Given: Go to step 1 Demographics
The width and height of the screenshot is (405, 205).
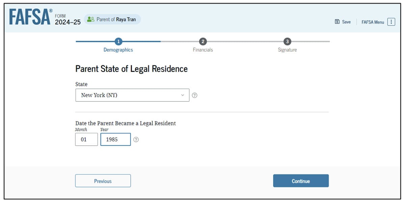Looking at the screenshot, I should (118, 41).
